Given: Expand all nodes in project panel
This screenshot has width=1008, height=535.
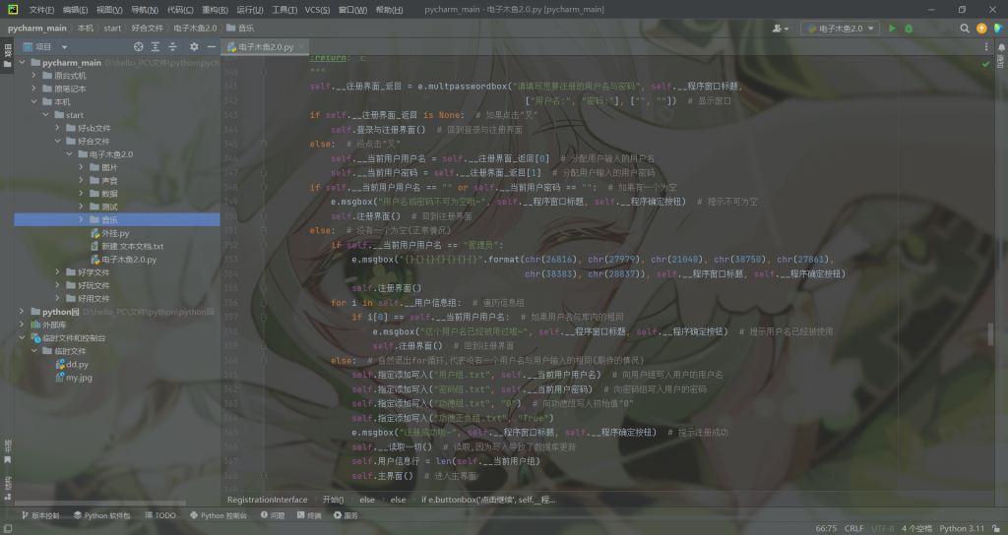Looking at the screenshot, I should [156, 47].
